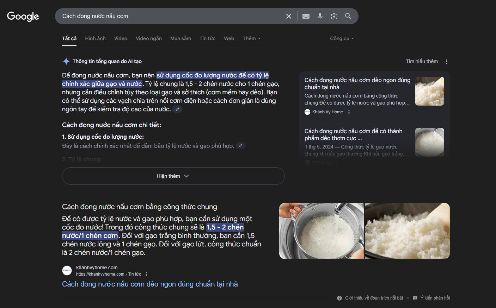The image size is (496, 308).
Task: Open three-dot menu next to Tin tức breadcrumb
Action: tap(146, 274)
